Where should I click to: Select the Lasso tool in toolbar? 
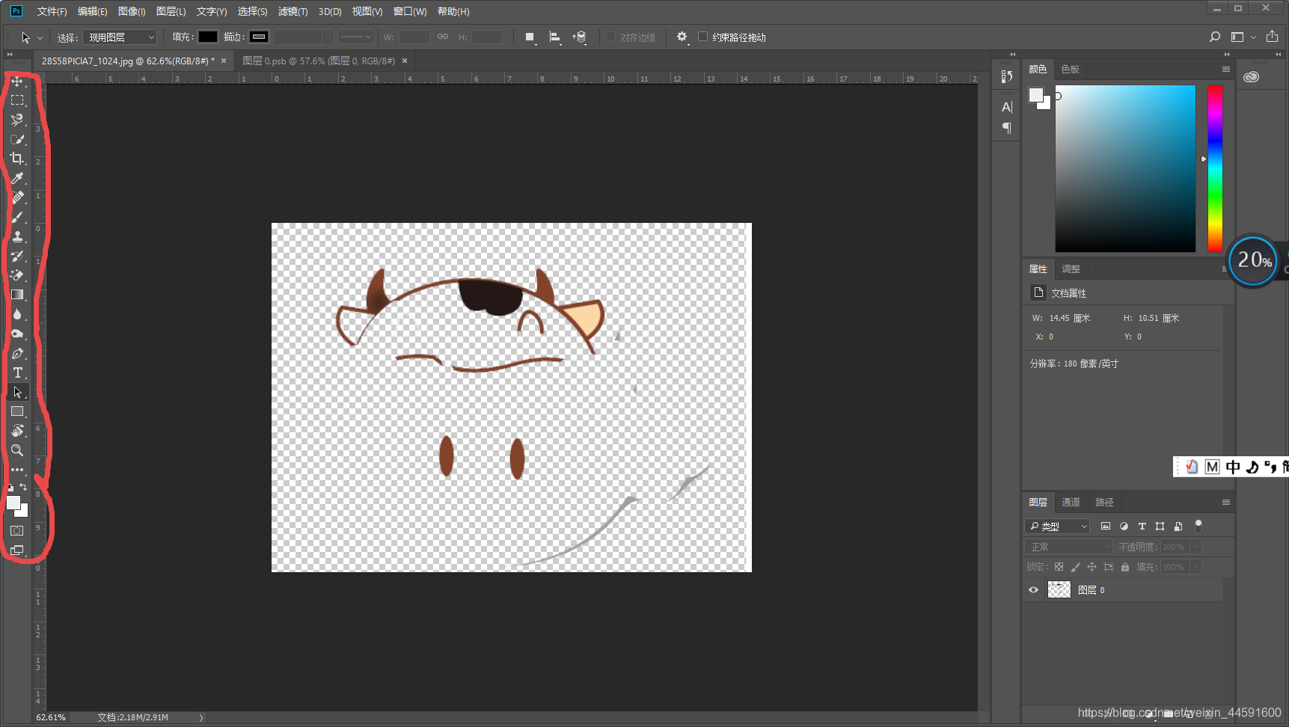(x=16, y=120)
